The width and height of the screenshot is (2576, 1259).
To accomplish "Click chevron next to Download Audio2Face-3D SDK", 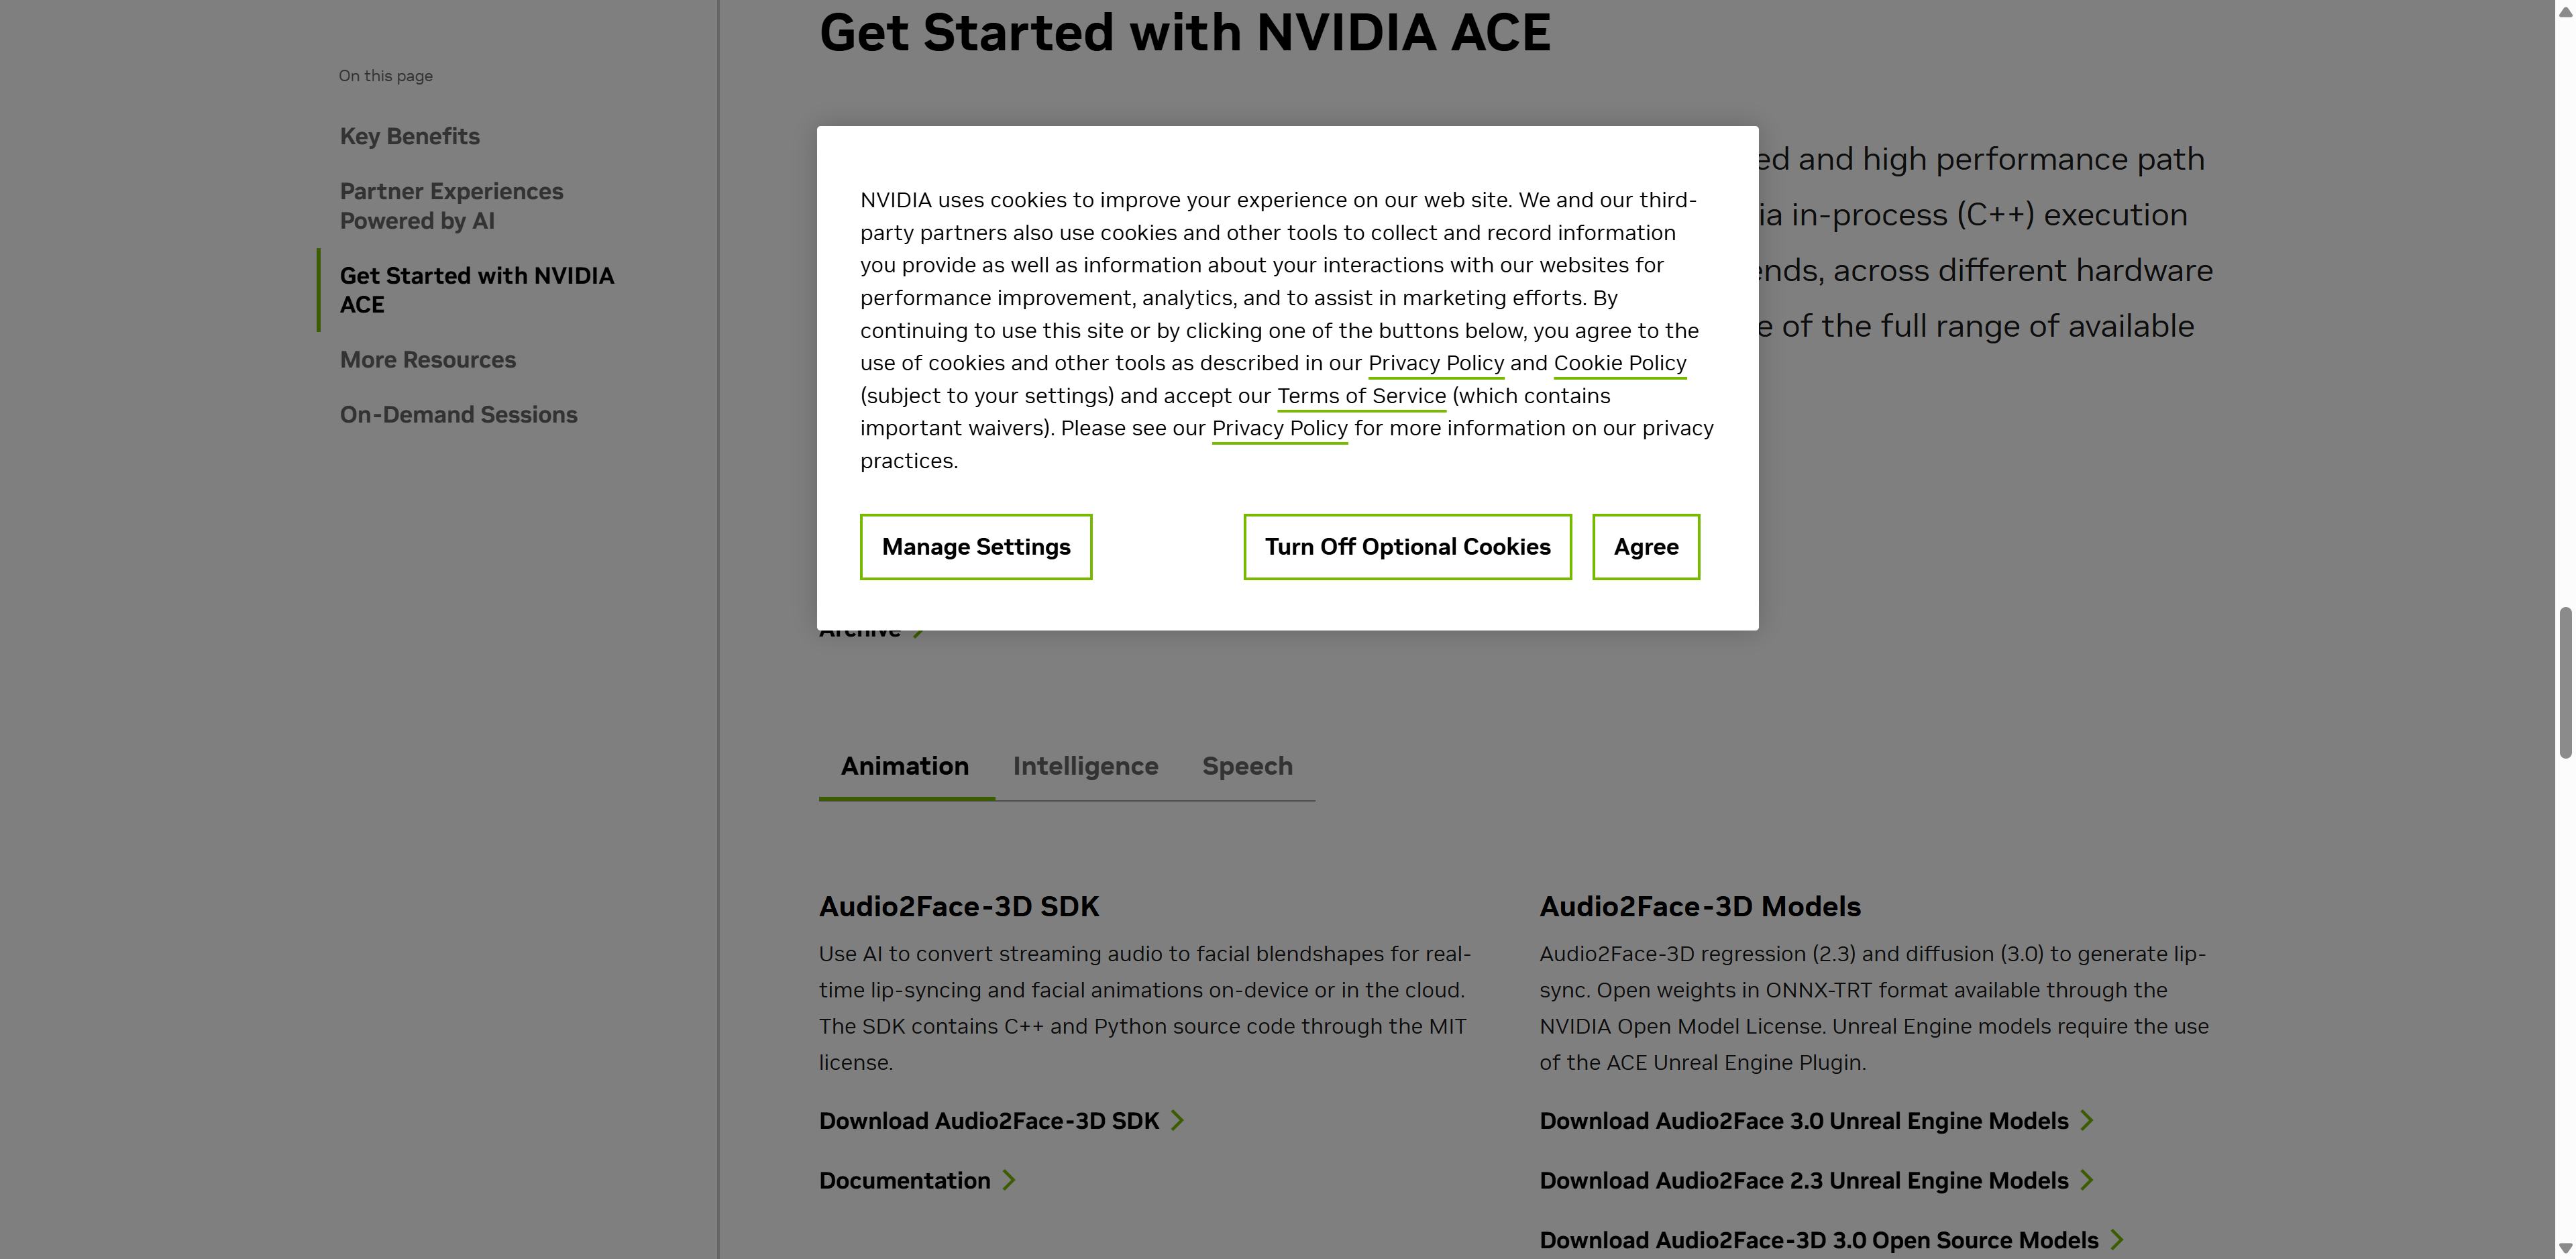I will (1178, 1121).
